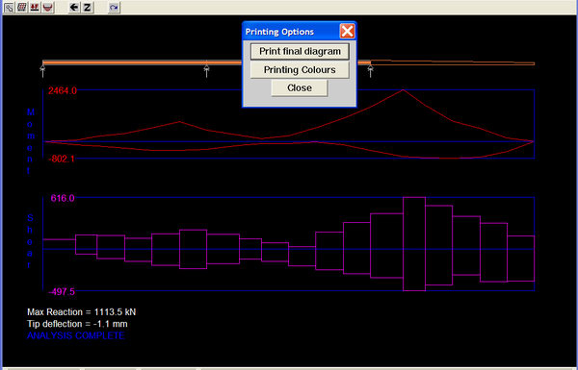
Task: Click the leftmost beam support arrow
Action: [x=42, y=70]
